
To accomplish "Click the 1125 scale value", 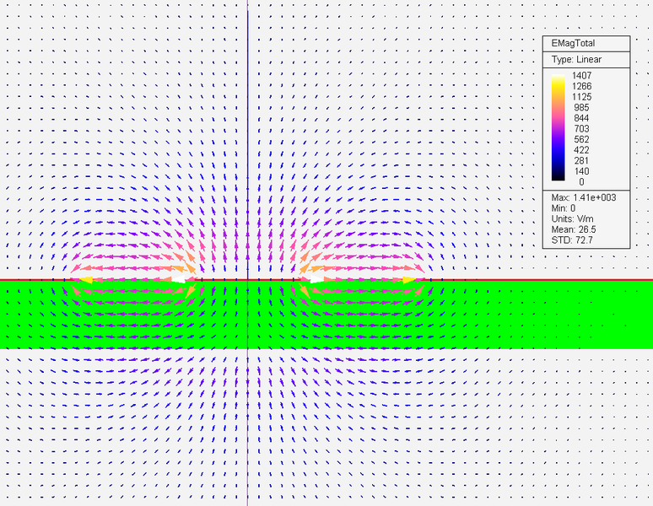I will (582, 97).
